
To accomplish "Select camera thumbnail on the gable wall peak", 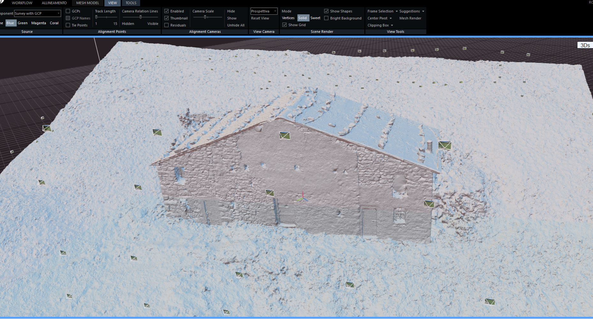I will (285, 136).
